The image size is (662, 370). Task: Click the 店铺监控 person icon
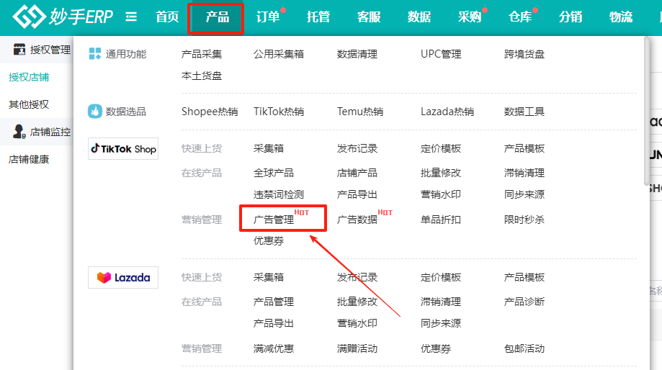click(x=19, y=132)
